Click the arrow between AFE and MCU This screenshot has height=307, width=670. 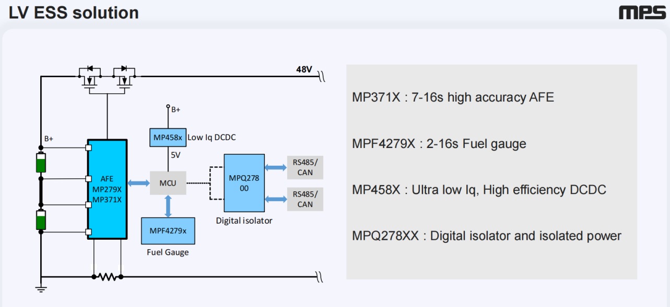pyautogui.click(x=138, y=183)
